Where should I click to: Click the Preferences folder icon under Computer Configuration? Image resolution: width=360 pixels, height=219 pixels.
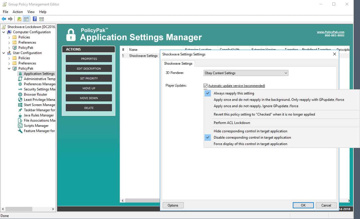15,42
